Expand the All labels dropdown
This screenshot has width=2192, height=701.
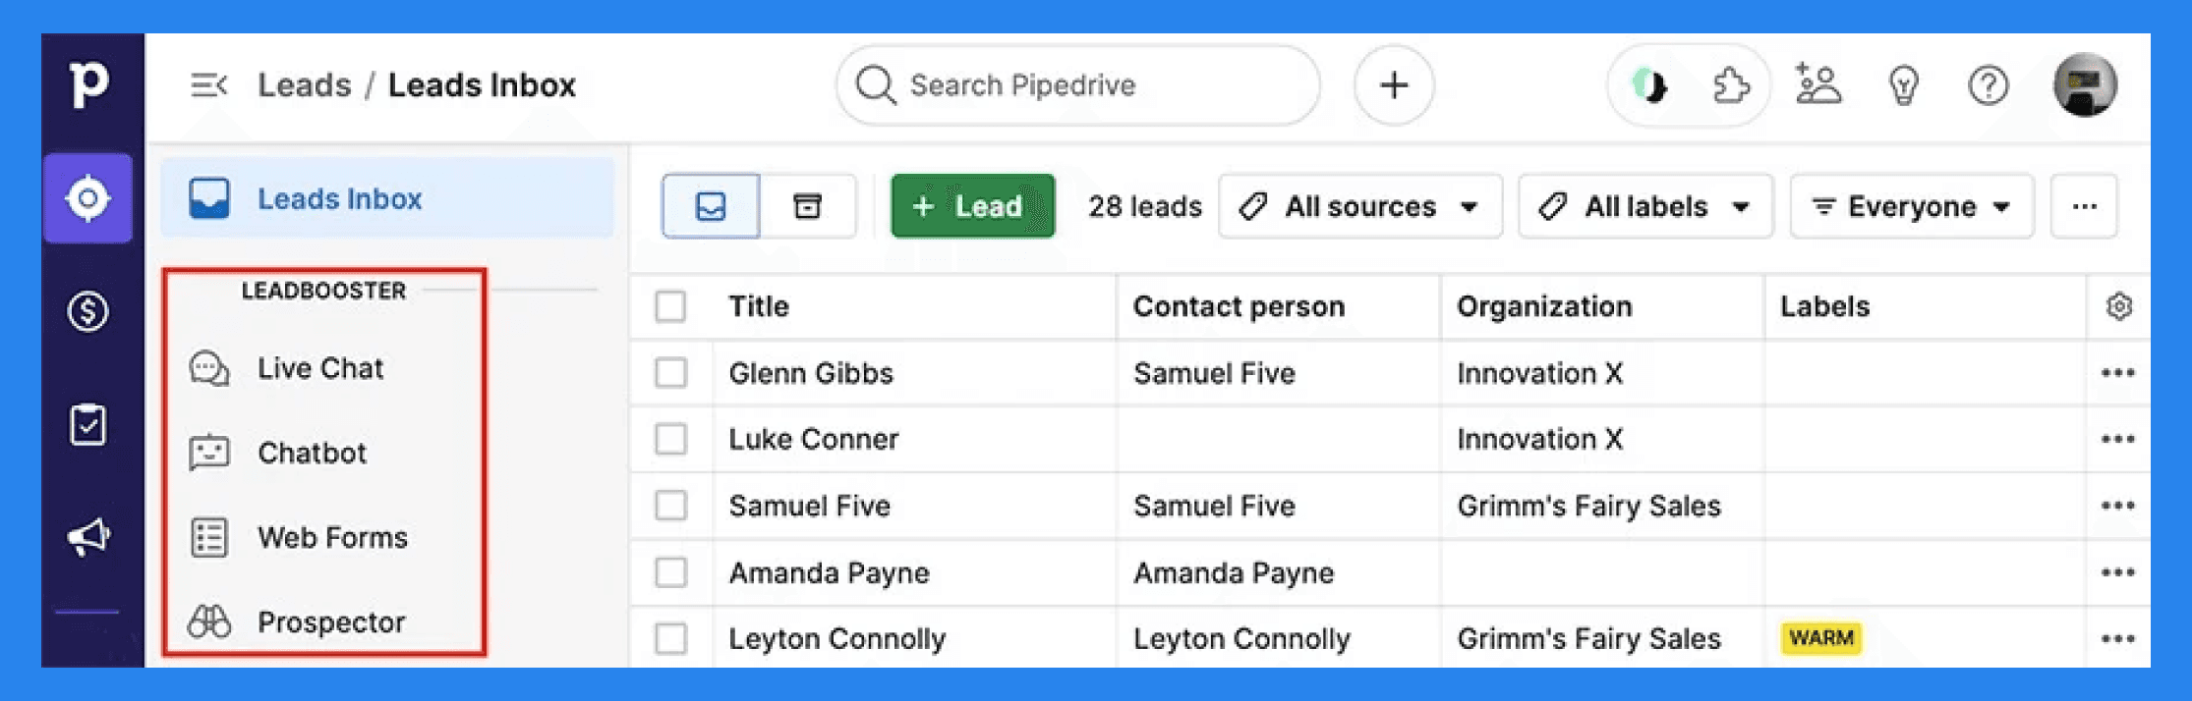click(x=1645, y=206)
